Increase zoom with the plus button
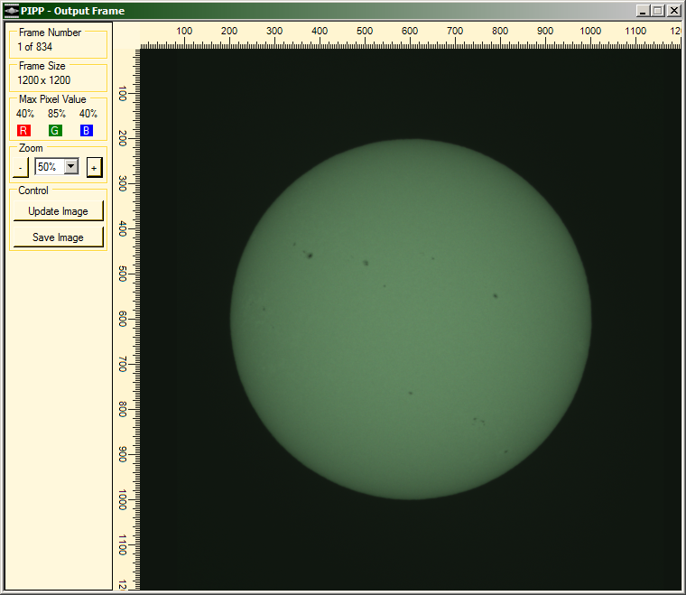Image resolution: width=686 pixels, height=595 pixels. pyautogui.click(x=94, y=168)
